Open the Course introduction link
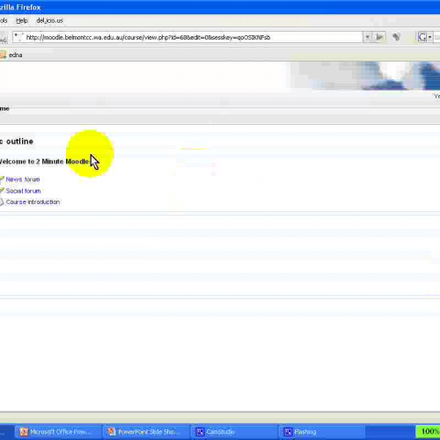Screen dimensions: 440x440 pyautogui.click(x=33, y=202)
